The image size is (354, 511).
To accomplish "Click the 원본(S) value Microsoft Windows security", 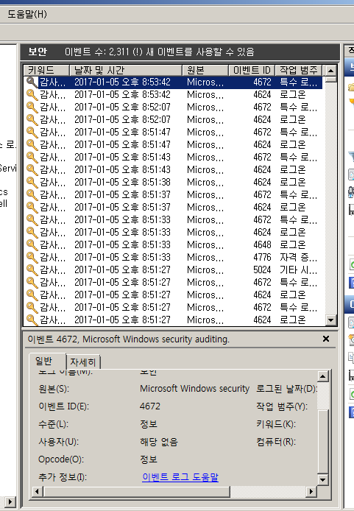I will tap(194, 389).
